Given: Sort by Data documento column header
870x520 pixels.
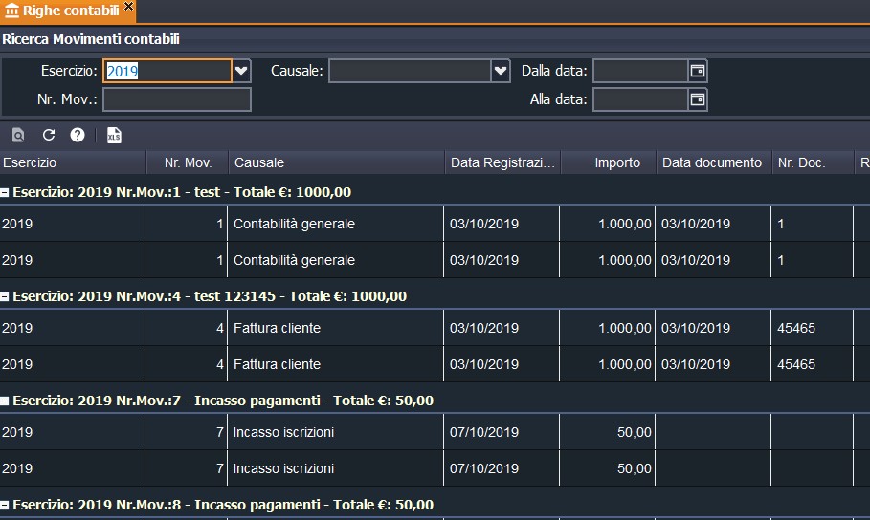Looking at the screenshot, I should tap(712, 162).
